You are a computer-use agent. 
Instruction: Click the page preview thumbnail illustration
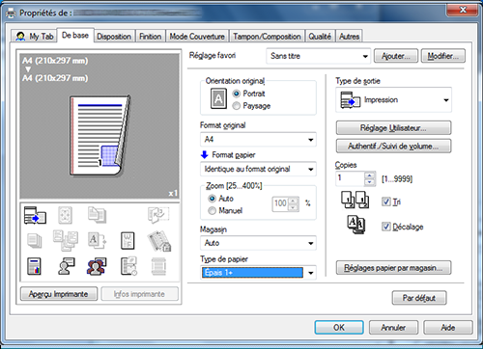tap(100, 136)
